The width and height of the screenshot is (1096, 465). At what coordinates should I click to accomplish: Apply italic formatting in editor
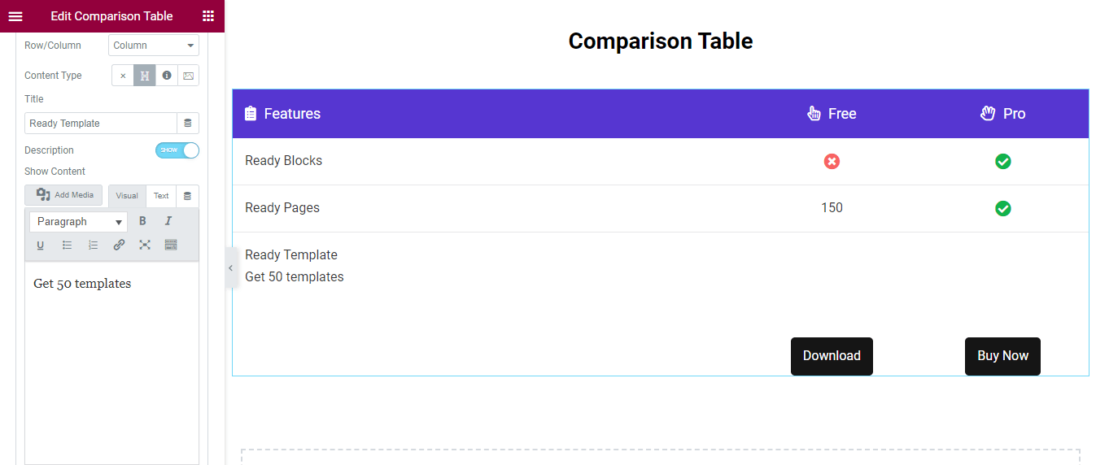tap(168, 221)
